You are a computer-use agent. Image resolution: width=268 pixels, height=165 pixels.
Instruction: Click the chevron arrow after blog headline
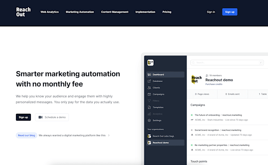(109, 135)
